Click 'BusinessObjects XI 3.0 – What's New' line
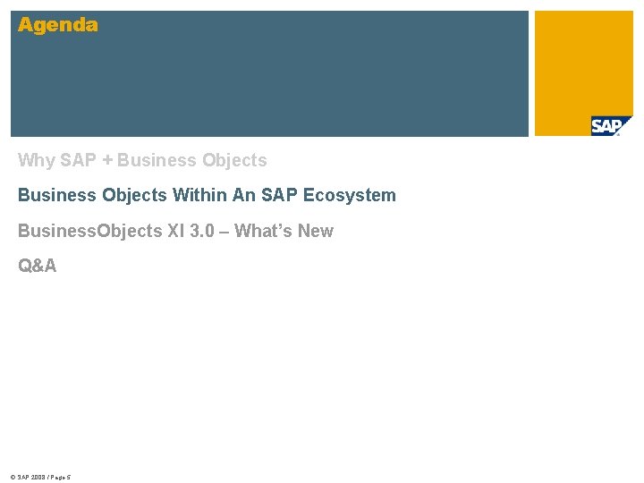The image size is (644, 483). 176,231
